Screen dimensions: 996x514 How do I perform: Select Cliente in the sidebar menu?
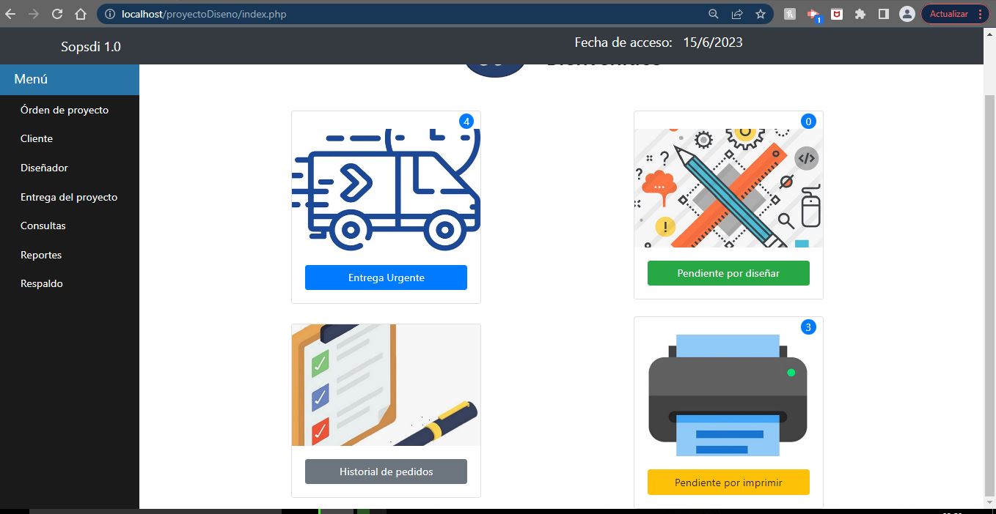pyautogui.click(x=37, y=138)
